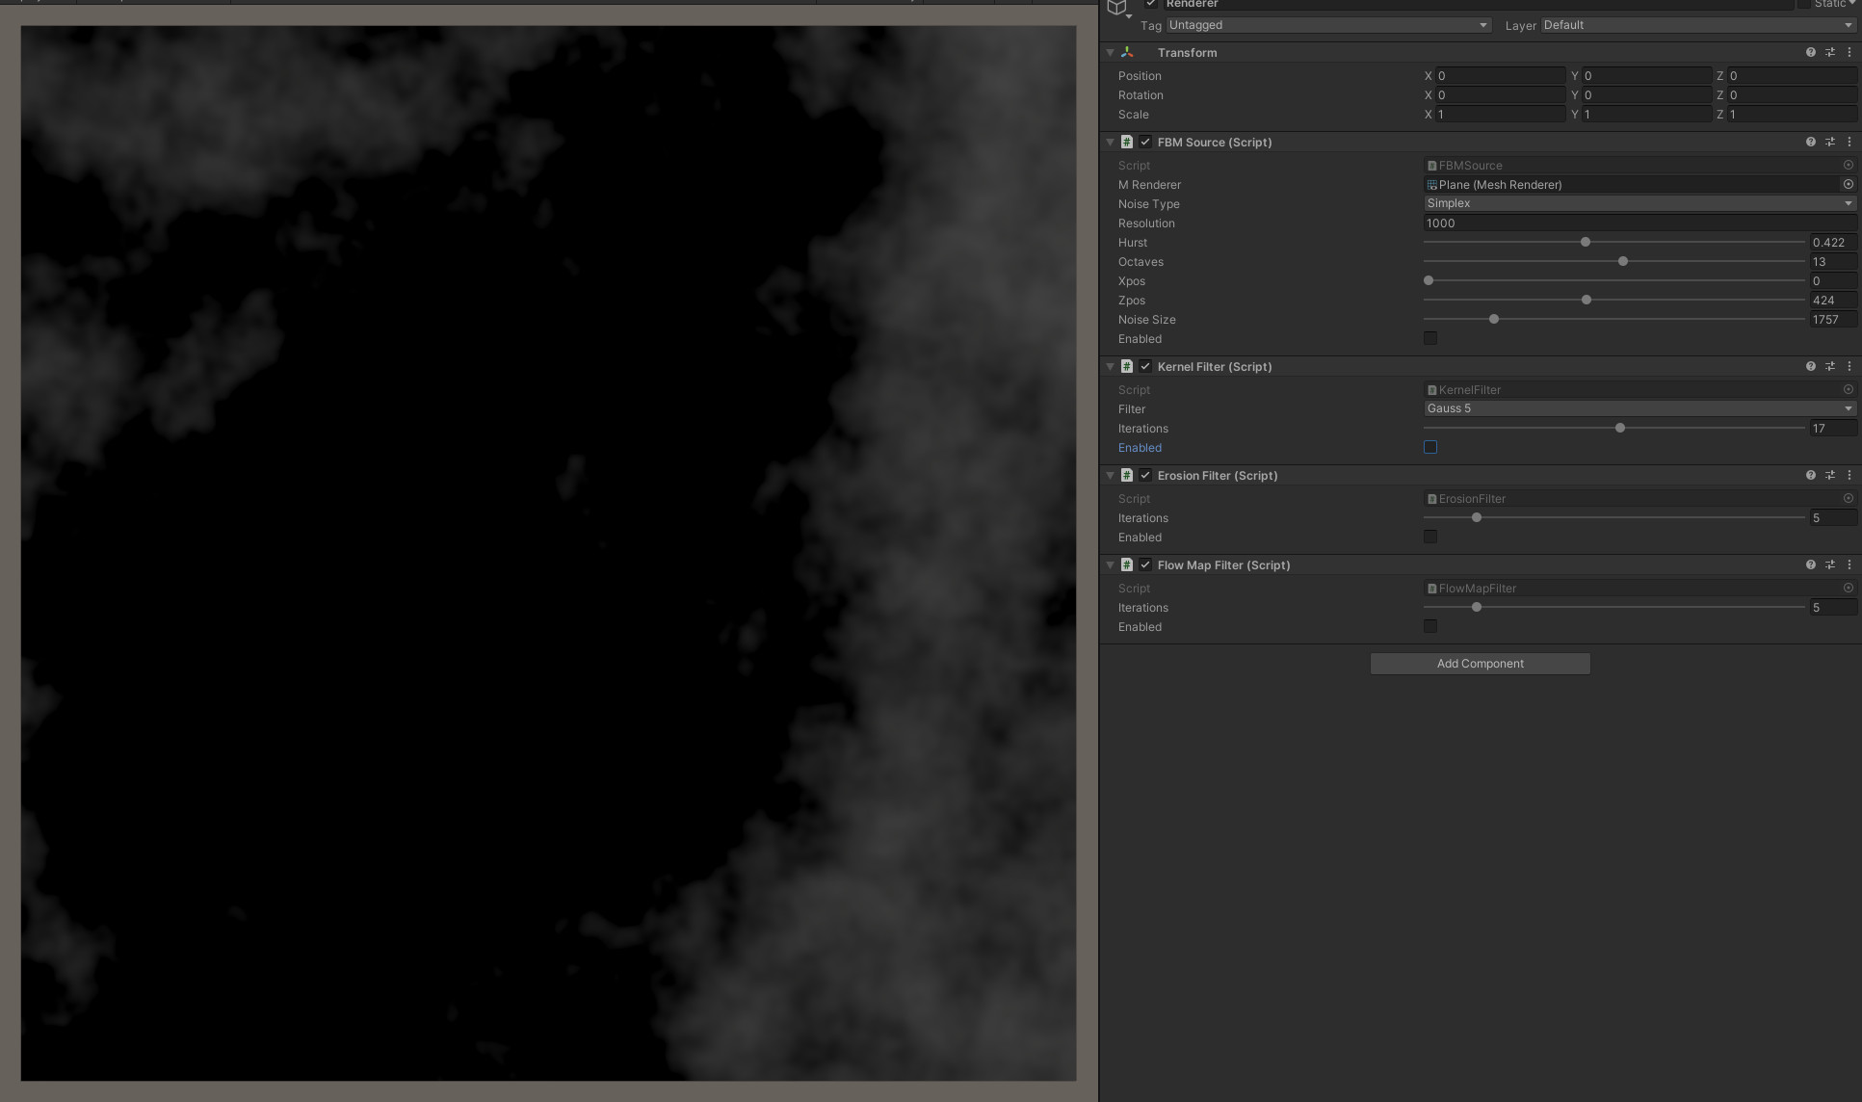Image resolution: width=1862 pixels, height=1102 pixels.
Task: Click object picker circle for M Renderer
Action: pos(1848,184)
